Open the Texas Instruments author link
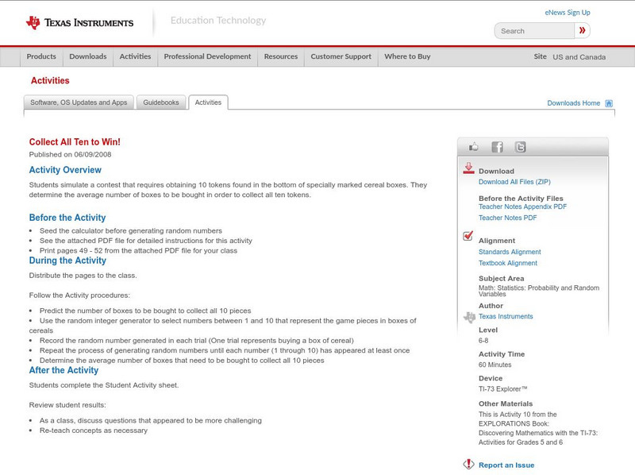Image resolution: width=635 pixels, height=475 pixels. click(506, 316)
